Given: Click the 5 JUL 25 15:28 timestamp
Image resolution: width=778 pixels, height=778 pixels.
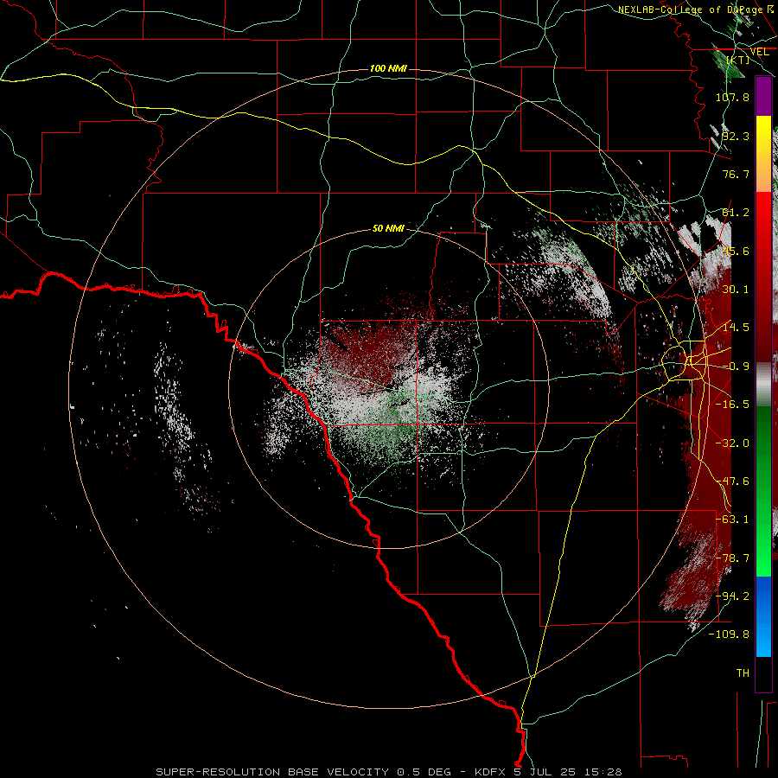Looking at the screenshot, I should click(568, 772).
